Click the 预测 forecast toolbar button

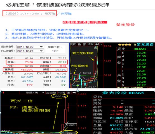pyautogui.click(x=90, y=44)
